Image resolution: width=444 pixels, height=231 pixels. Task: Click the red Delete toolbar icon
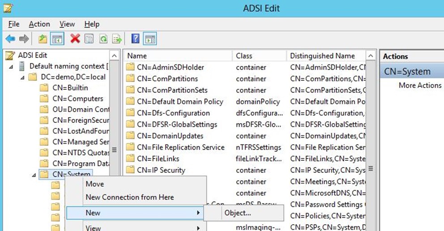[75, 39]
